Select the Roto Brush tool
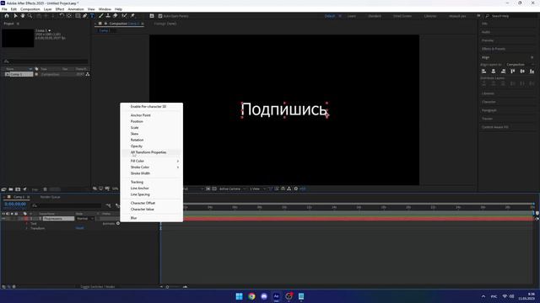The height and width of the screenshot is (303, 540). [x=124, y=16]
